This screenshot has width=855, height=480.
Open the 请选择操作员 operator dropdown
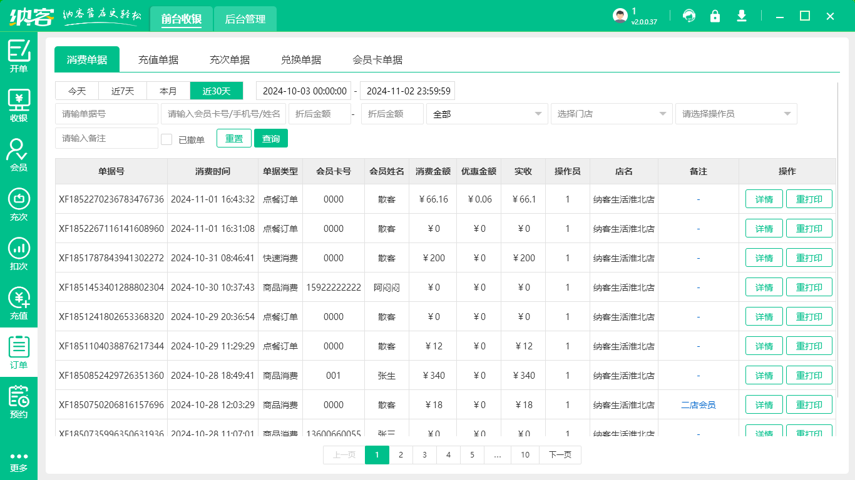(x=736, y=114)
